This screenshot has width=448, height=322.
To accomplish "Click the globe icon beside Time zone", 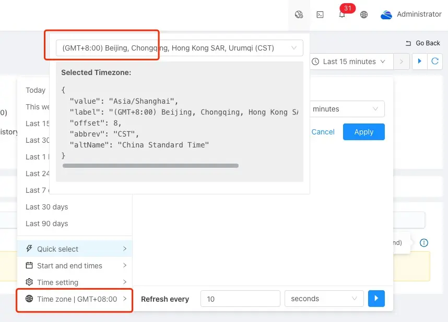I will coord(29,299).
